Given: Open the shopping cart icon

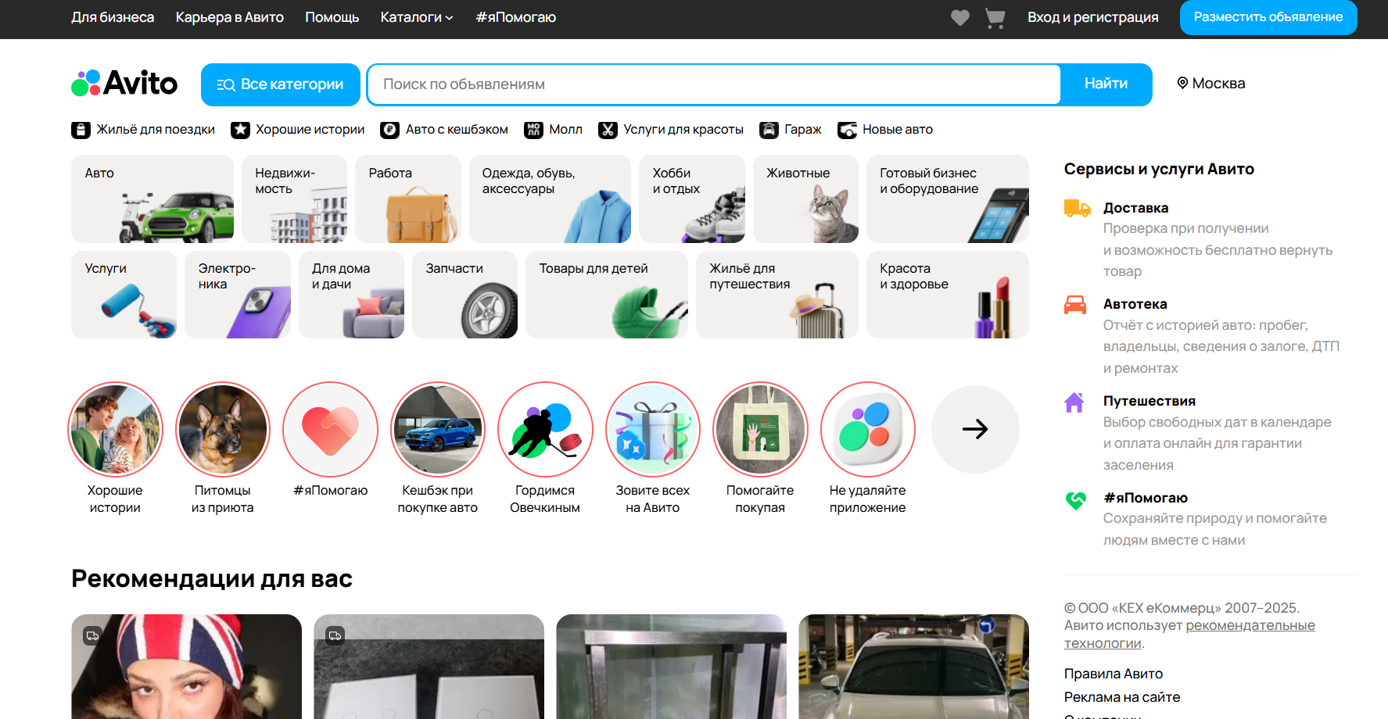Looking at the screenshot, I should 995,17.
